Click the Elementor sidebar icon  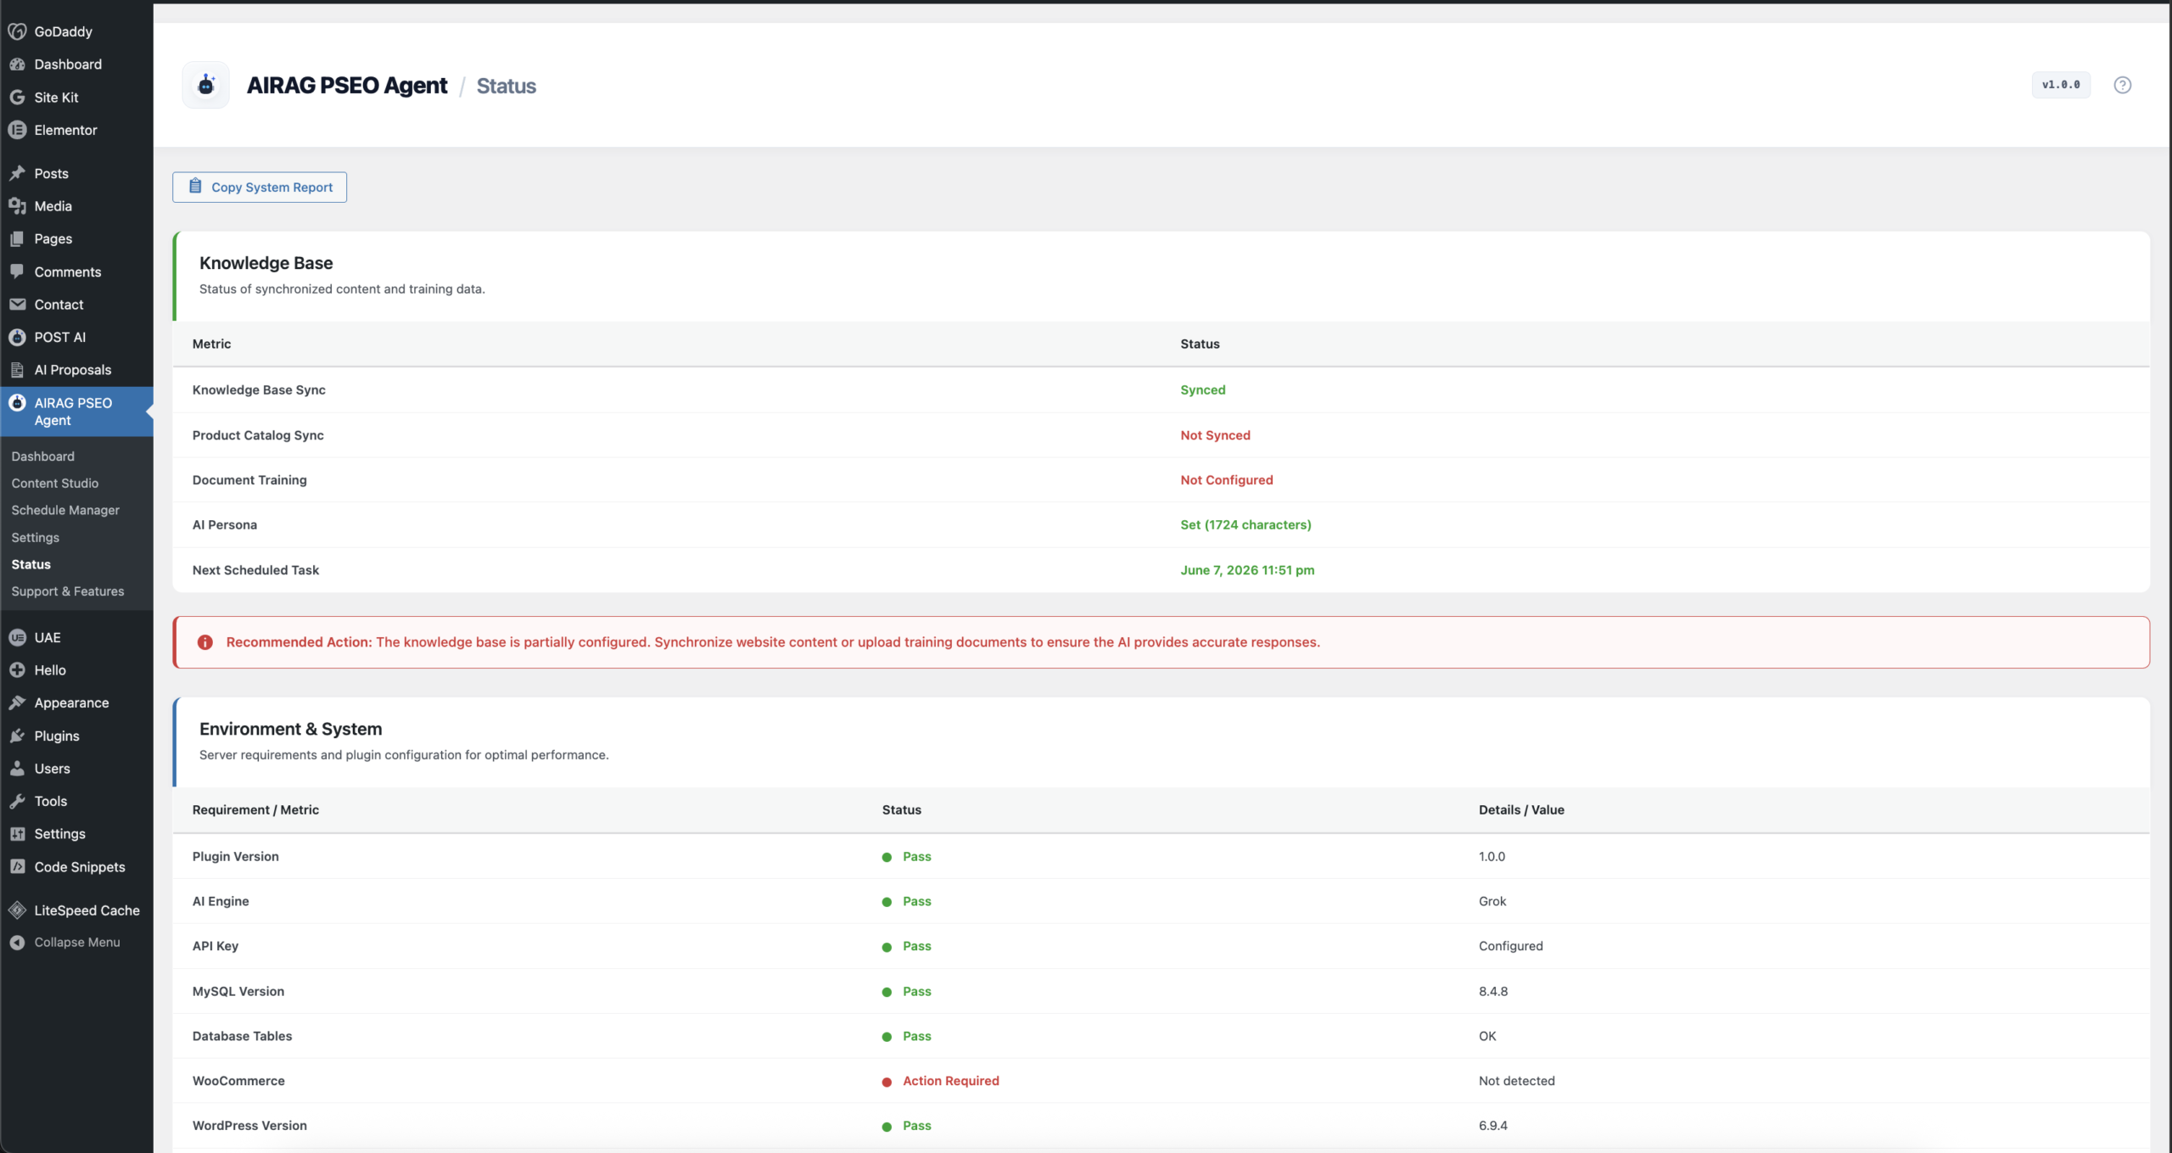pyautogui.click(x=17, y=130)
